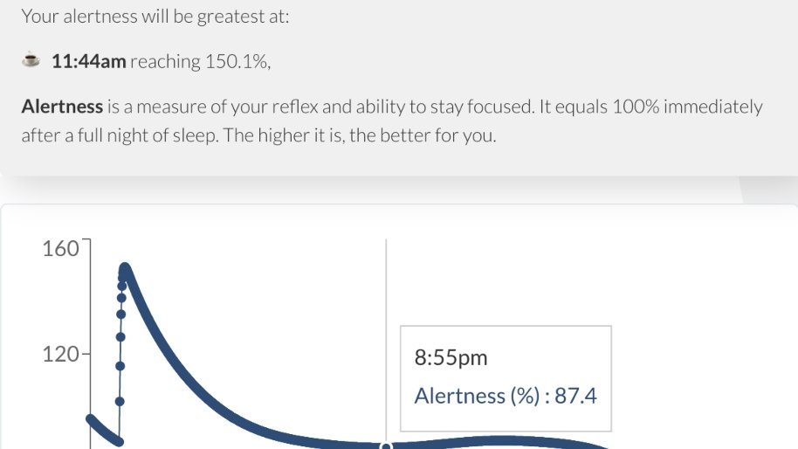Click the 160 y-axis label

point(59,249)
